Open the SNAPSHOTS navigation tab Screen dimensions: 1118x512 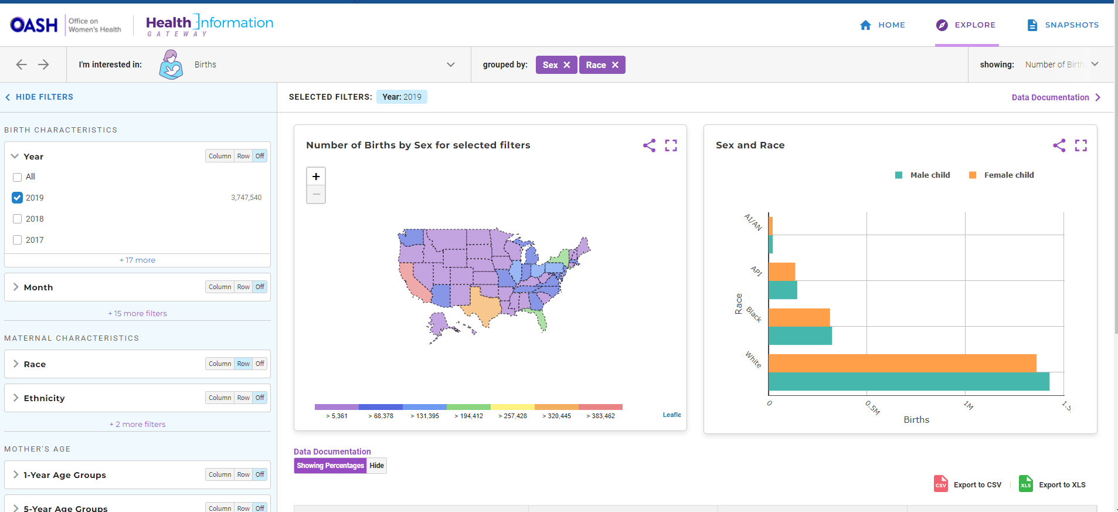tap(1063, 25)
